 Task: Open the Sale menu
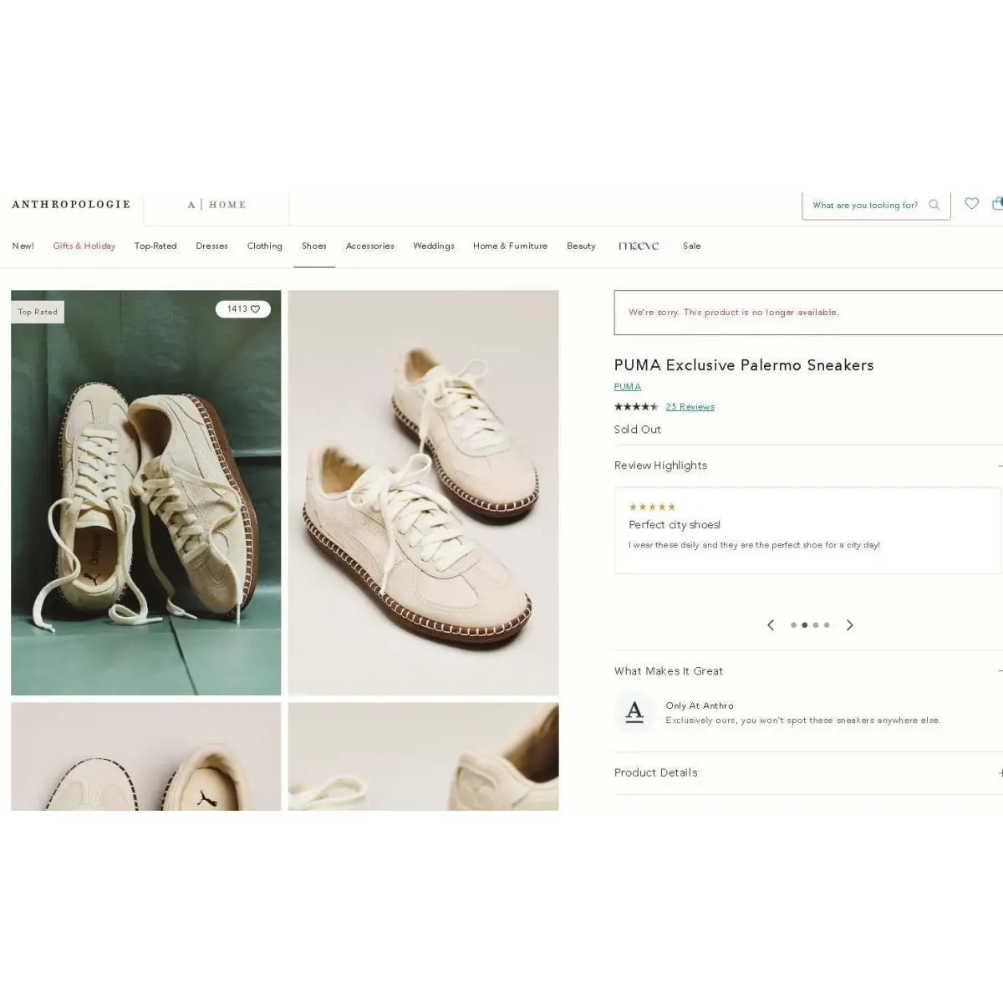[x=692, y=246]
